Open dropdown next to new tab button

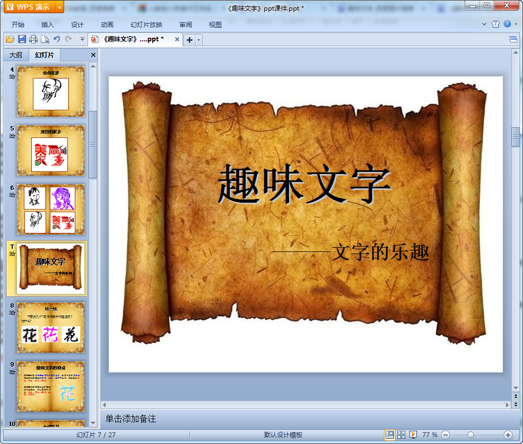tap(199, 40)
